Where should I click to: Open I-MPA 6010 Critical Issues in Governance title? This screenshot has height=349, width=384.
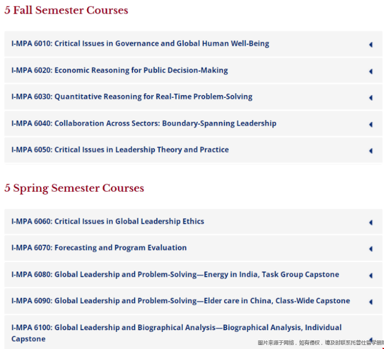[x=140, y=43]
